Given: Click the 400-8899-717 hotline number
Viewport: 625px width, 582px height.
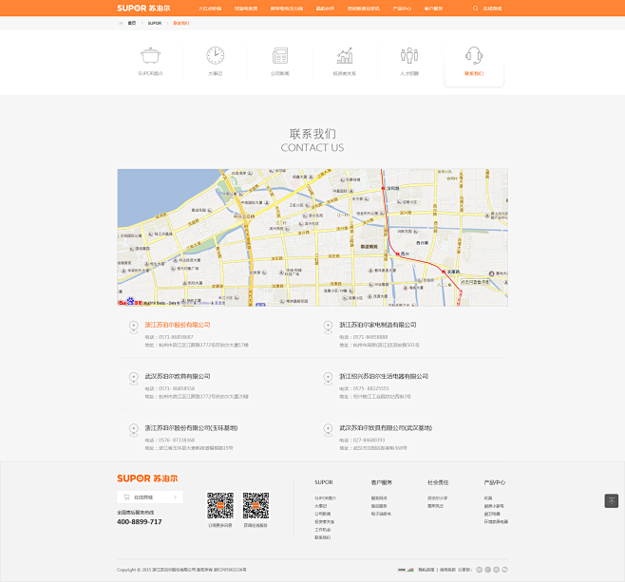Looking at the screenshot, I should pos(140,522).
